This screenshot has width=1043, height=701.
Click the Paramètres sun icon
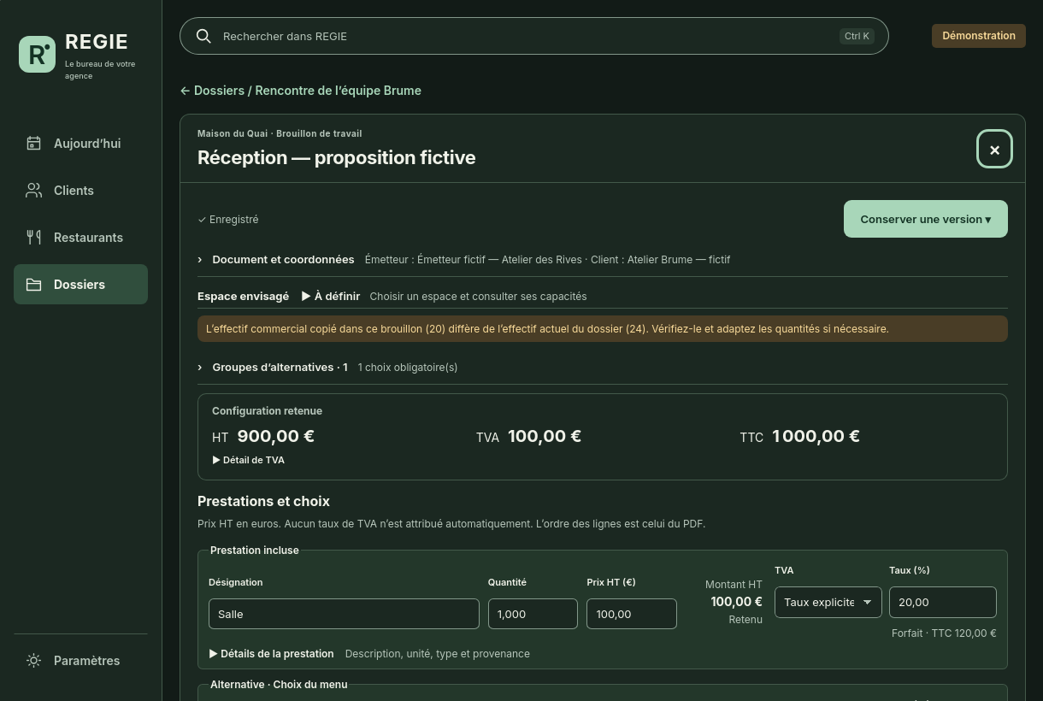[33, 661]
